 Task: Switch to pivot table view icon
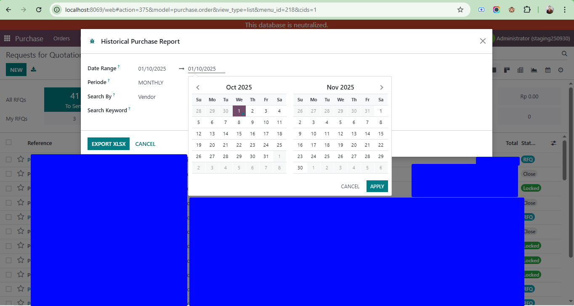click(x=521, y=70)
